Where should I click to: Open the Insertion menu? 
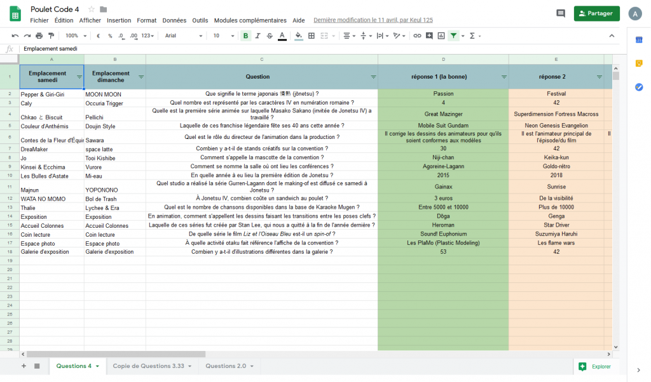pyautogui.click(x=119, y=20)
